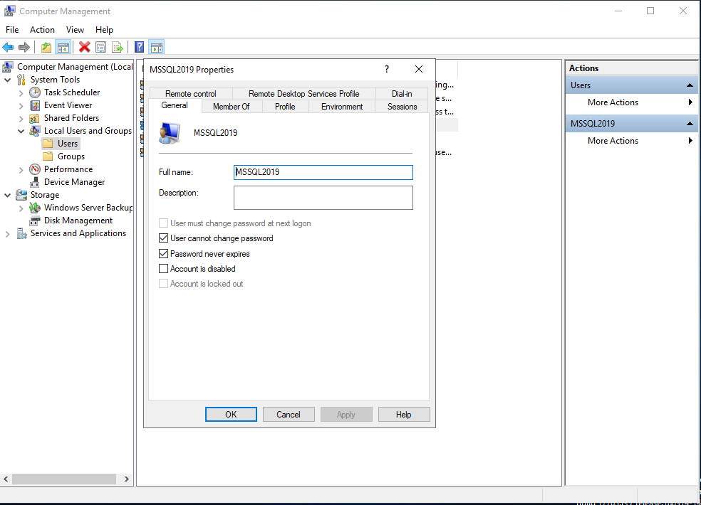Toggle the Show/Hide Console Tree icon
Viewport: 701px width, 505px height.
click(x=63, y=47)
